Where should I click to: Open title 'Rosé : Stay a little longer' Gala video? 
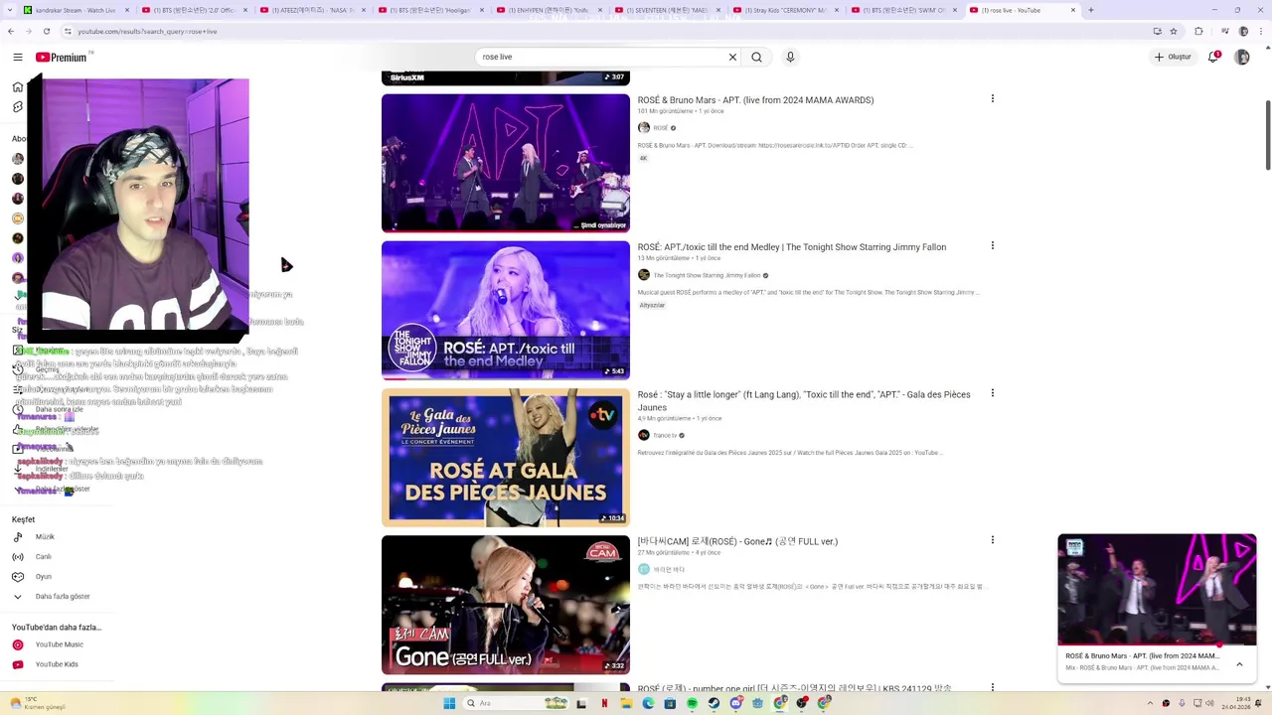click(804, 400)
